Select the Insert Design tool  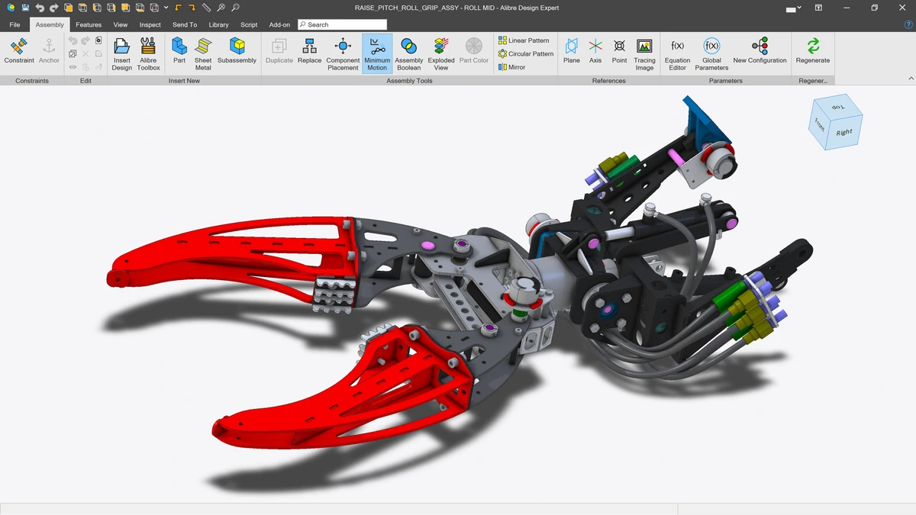pyautogui.click(x=121, y=52)
